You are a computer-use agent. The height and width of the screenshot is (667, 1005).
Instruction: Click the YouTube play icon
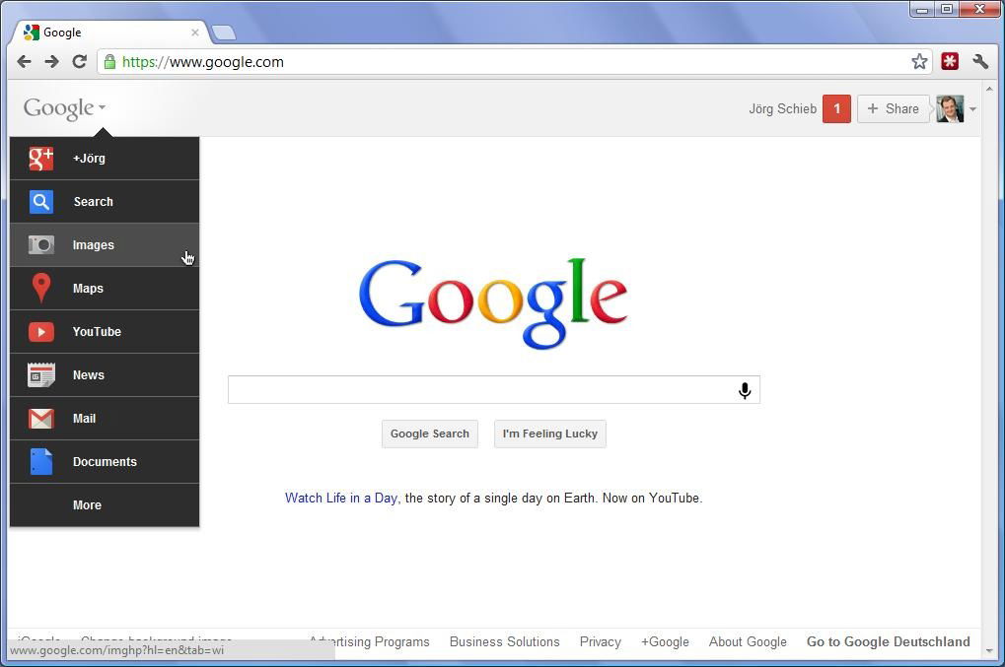[x=41, y=332]
